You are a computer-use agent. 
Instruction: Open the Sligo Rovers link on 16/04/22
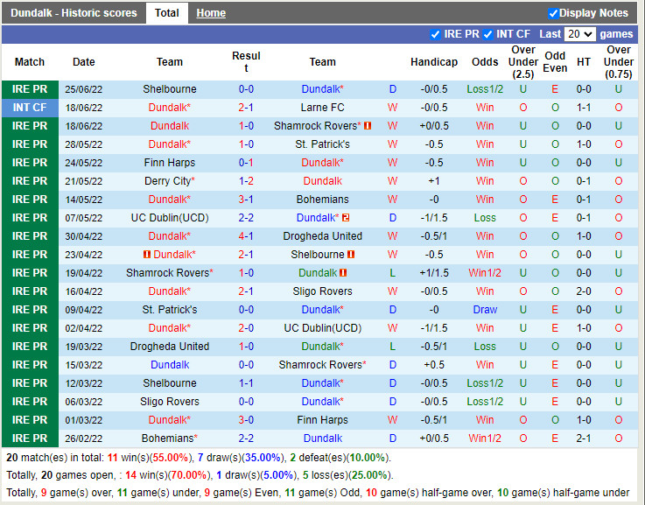tap(322, 291)
